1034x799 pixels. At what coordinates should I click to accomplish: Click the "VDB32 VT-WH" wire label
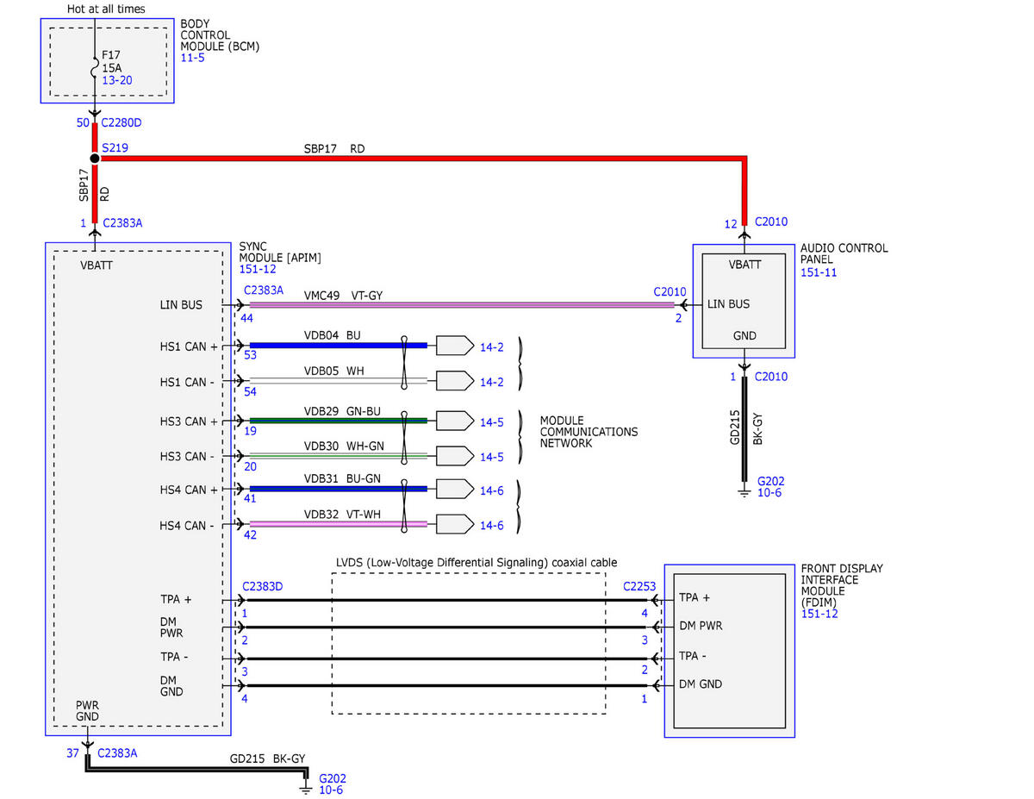342,515
